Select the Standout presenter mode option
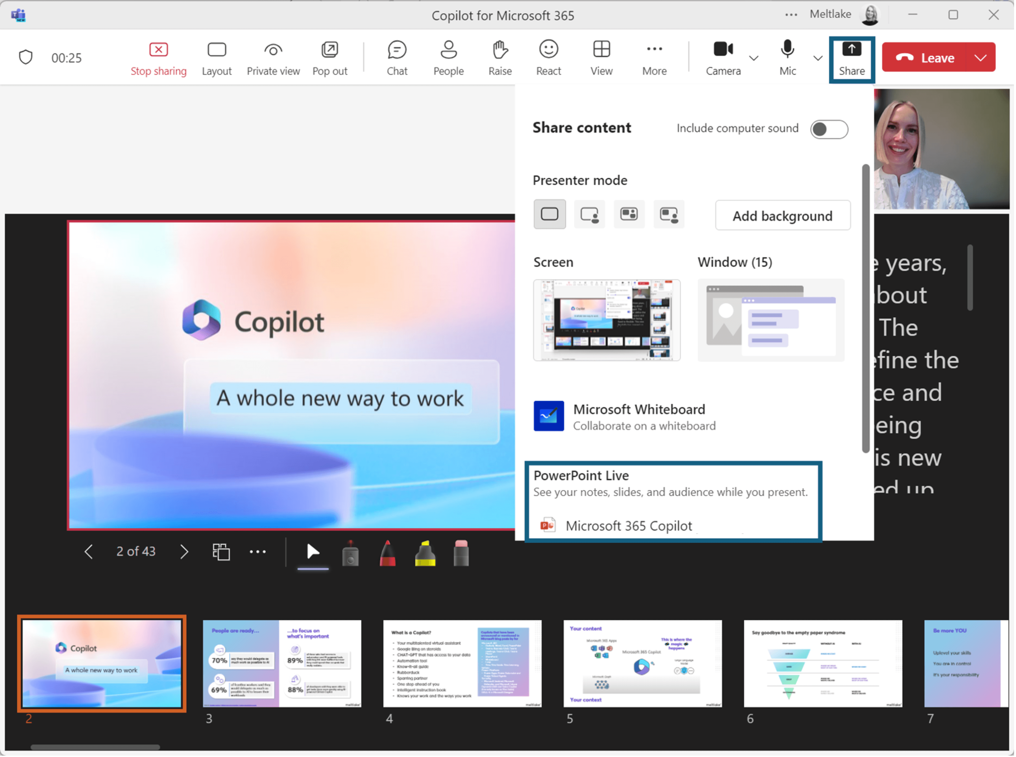The width and height of the screenshot is (1016, 757). point(589,214)
